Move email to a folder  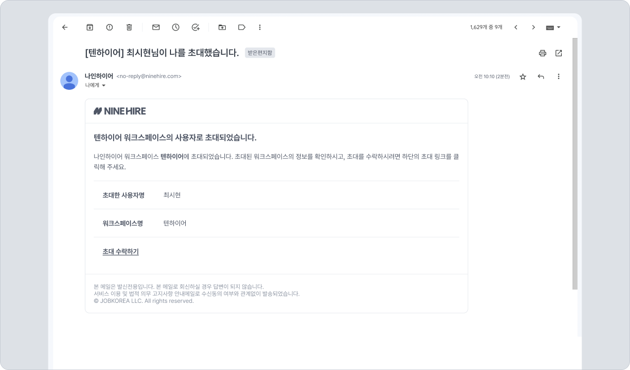tap(222, 27)
